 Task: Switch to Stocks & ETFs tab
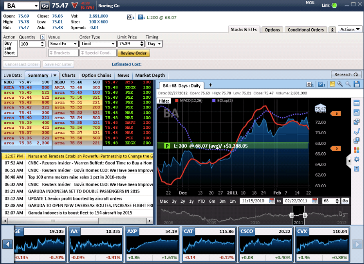pos(244,30)
